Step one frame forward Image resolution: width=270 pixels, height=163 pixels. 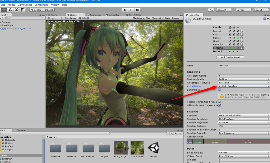point(137,10)
